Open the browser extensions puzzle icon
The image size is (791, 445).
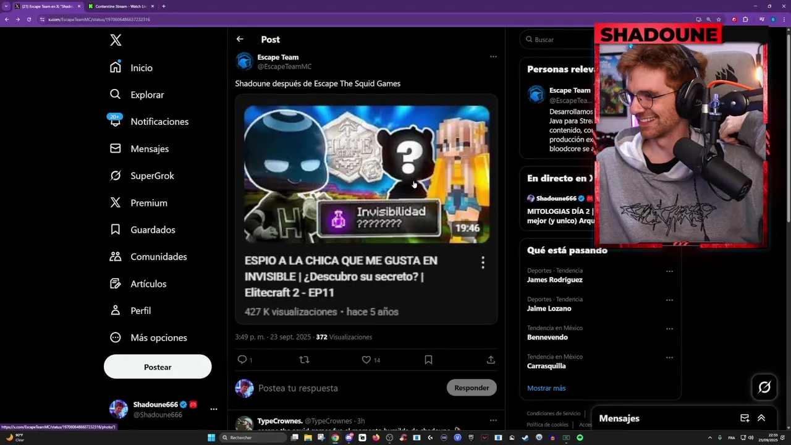coord(745,19)
